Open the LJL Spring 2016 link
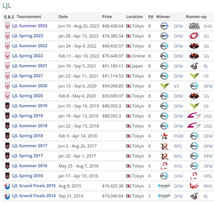 [x=27, y=176]
